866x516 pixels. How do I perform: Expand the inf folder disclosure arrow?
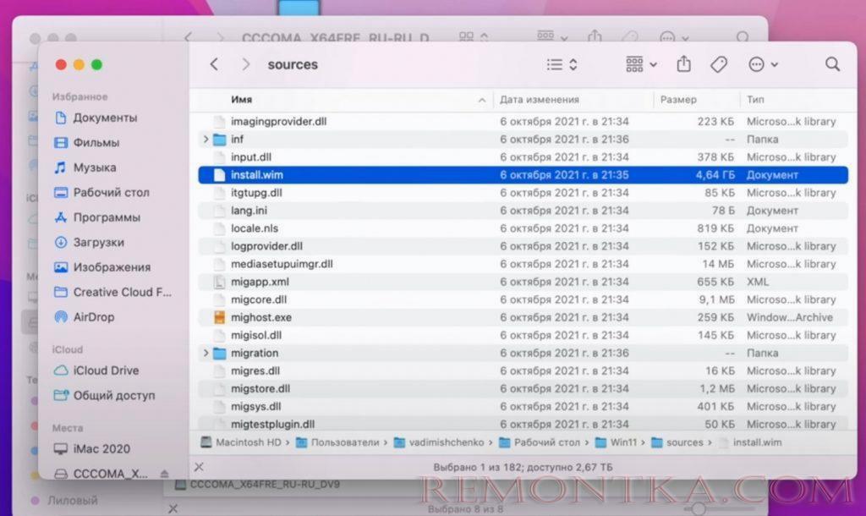206,140
